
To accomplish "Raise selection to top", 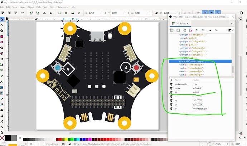I will coord(59,13).
